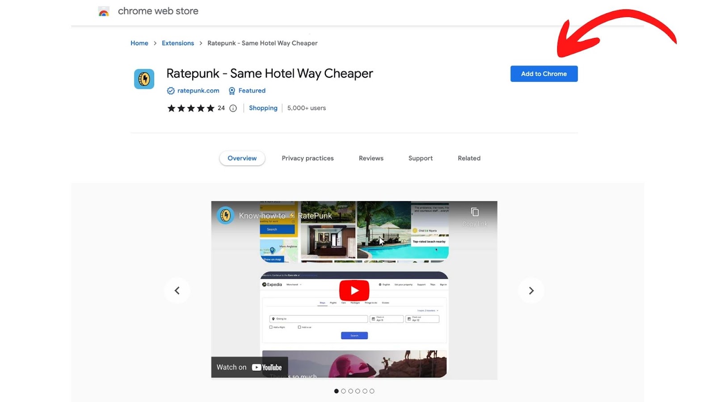The width and height of the screenshot is (715, 402).
Task: Switch to the Privacy practices tab
Action: point(308,158)
